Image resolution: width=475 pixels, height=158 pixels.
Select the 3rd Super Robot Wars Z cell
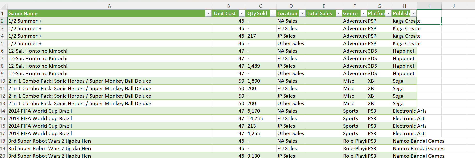[x=49, y=141]
